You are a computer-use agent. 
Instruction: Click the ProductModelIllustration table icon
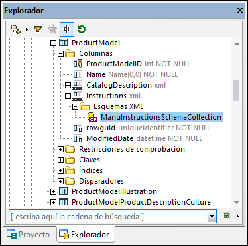64,191
